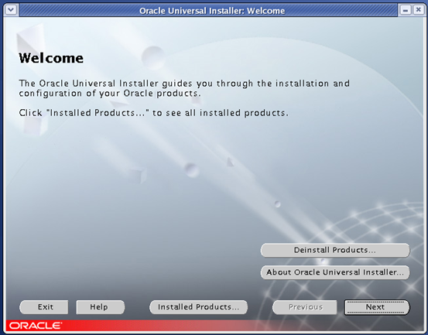Open About Oracle Universal Installer
This screenshot has height=335, width=428.
[x=335, y=272]
